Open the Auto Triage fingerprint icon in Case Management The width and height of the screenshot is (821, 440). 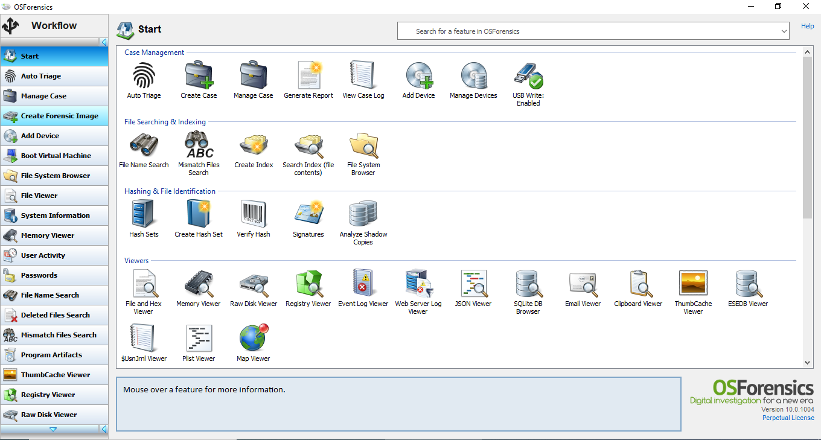(x=144, y=76)
